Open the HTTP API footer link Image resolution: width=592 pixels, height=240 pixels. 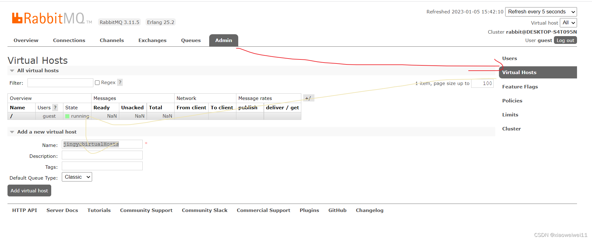click(x=25, y=210)
